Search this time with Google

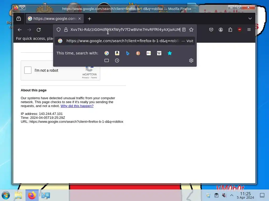click(x=107, y=53)
